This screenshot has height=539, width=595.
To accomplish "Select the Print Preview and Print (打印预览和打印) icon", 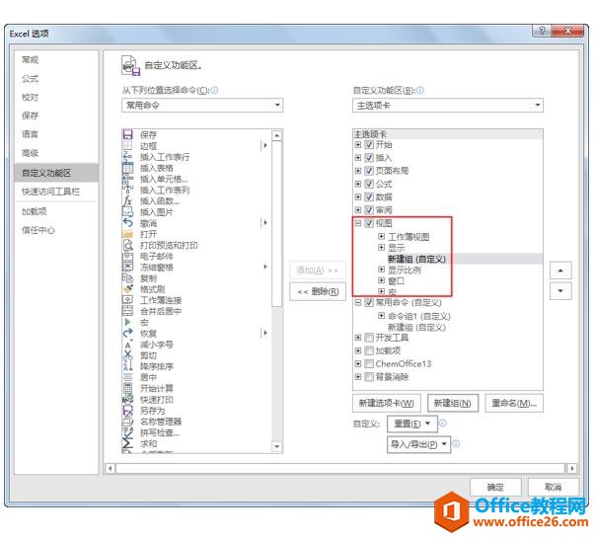I will 127,245.
